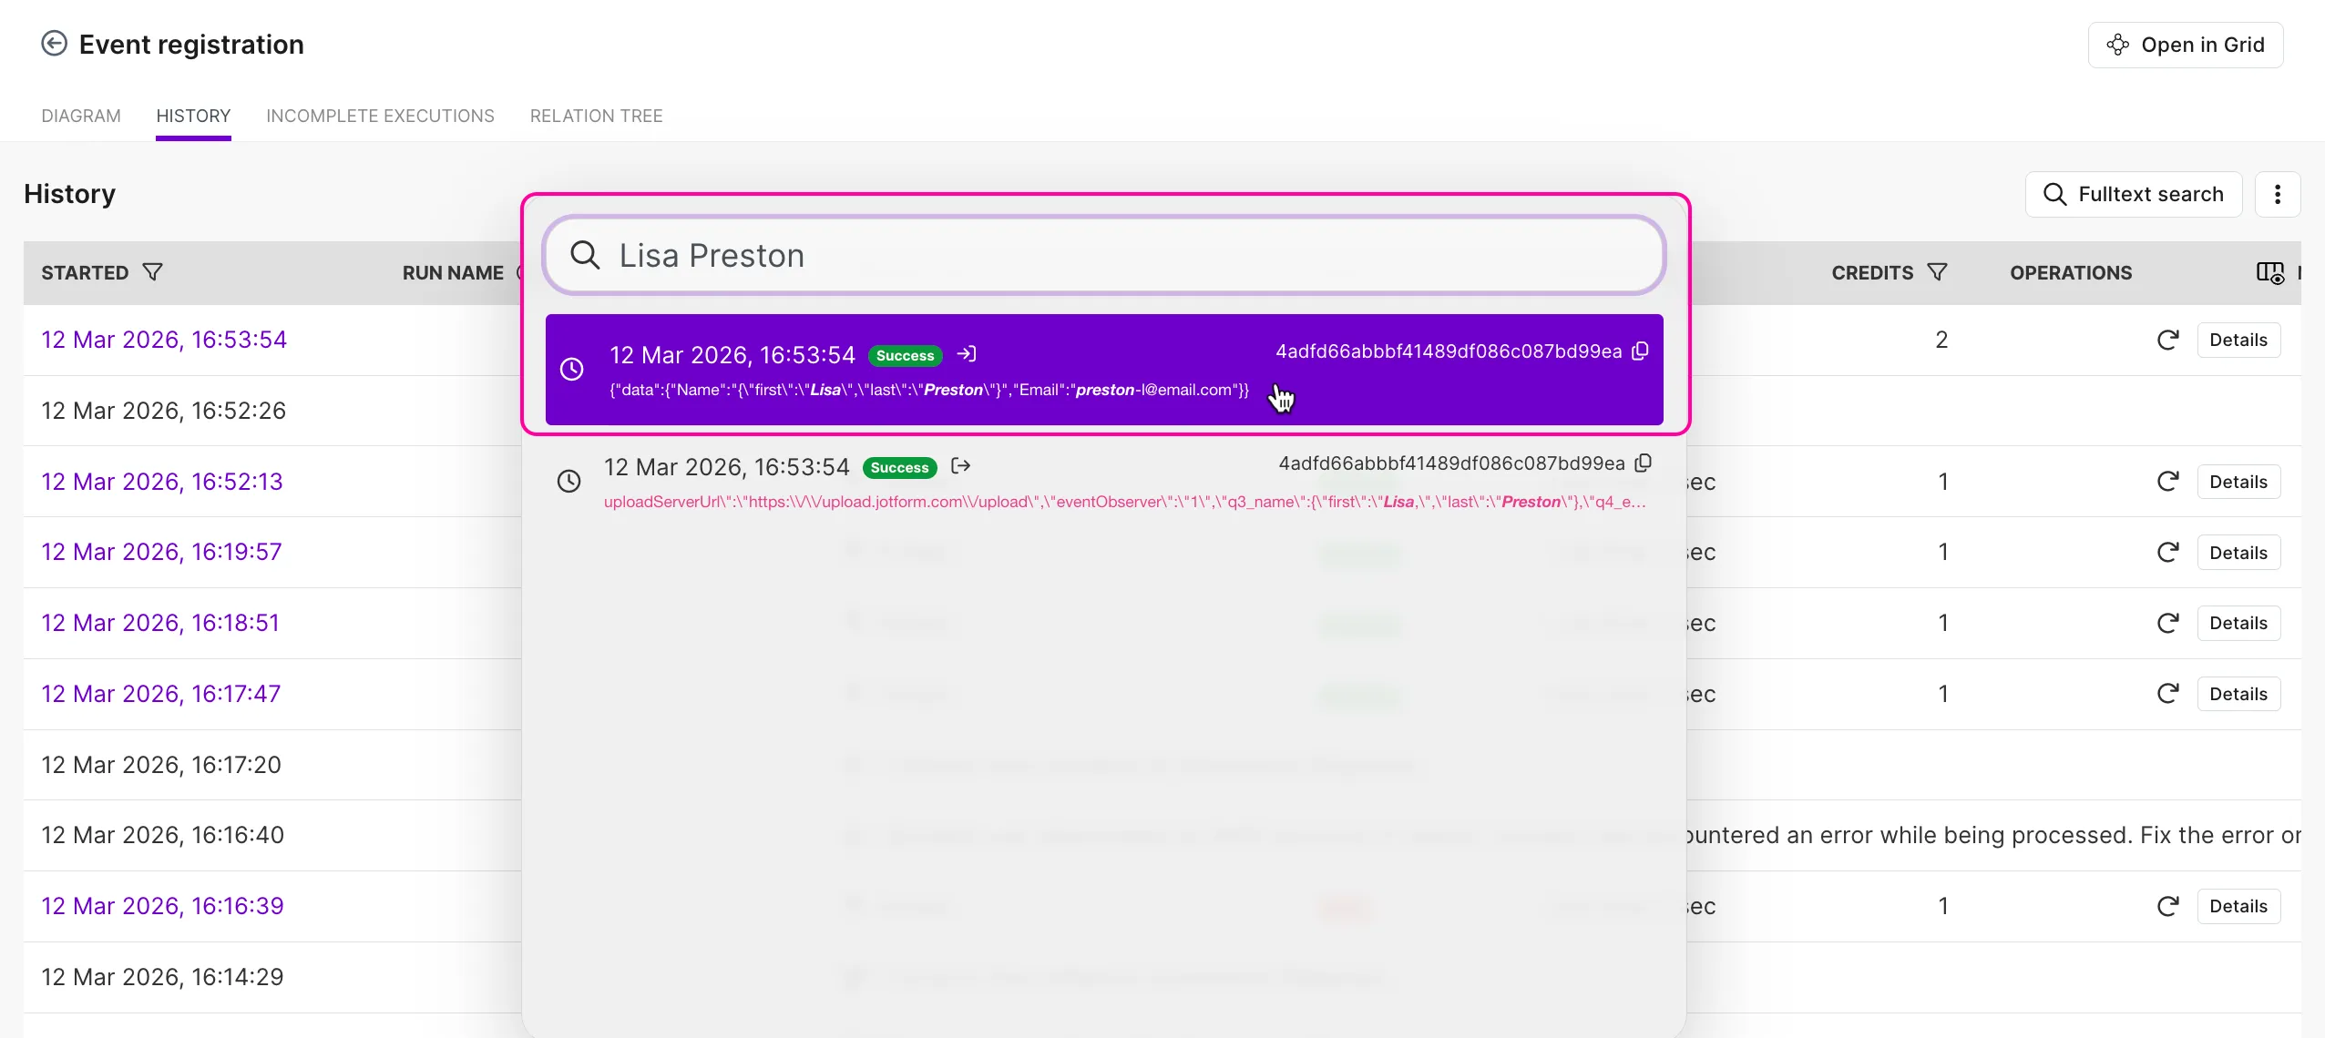Open Details for the 16:16:39 run
The image size is (2325, 1038).
(2238, 906)
